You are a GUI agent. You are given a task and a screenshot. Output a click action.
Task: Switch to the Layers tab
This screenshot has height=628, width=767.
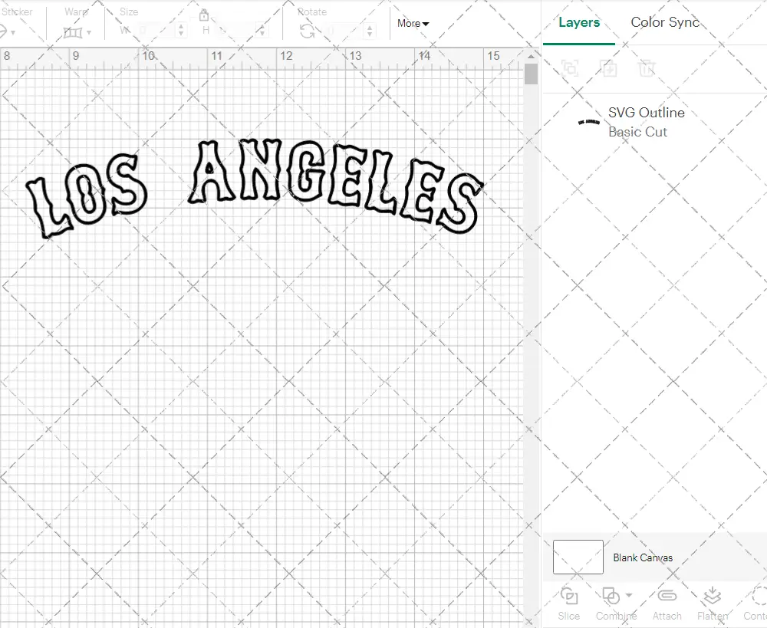point(579,22)
